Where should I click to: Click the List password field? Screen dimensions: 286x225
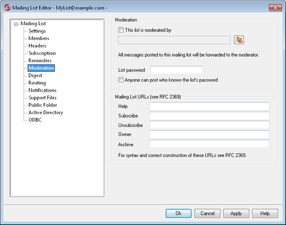coord(177,70)
